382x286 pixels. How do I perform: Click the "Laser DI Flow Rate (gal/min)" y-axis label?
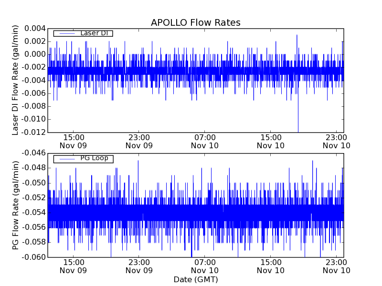point(15,80)
